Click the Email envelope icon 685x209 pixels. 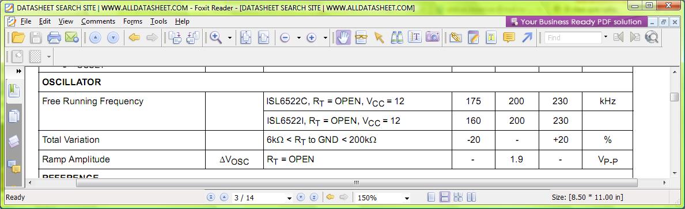tap(71, 37)
